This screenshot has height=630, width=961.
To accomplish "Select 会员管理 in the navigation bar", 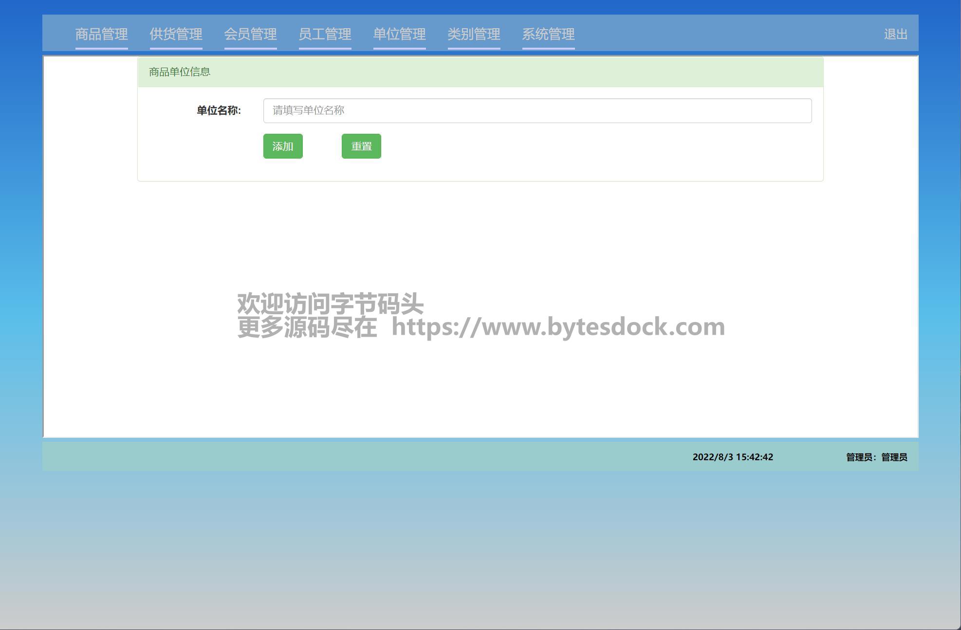I will pos(250,34).
